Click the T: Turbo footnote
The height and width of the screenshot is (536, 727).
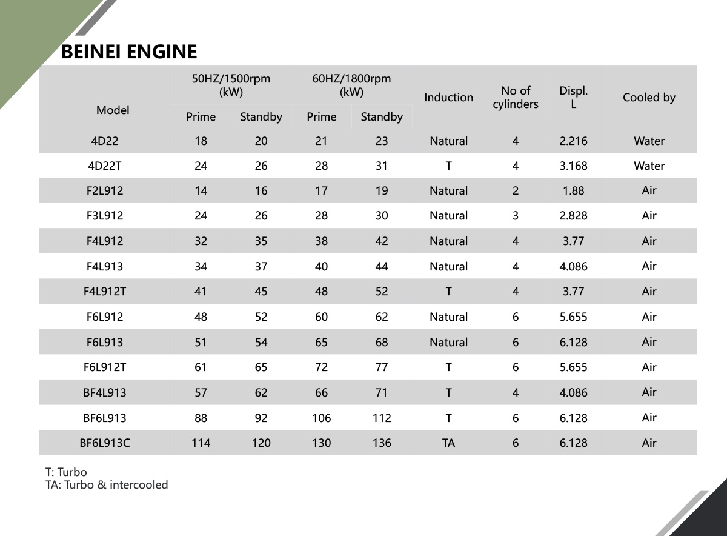(66, 472)
